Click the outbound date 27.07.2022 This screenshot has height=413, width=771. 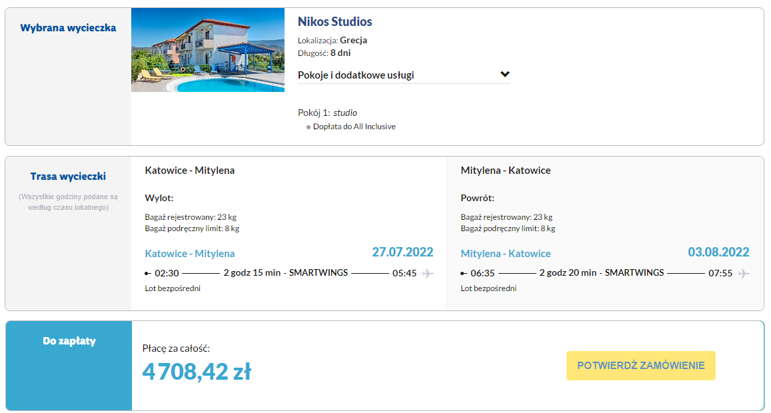tap(402, 252)
